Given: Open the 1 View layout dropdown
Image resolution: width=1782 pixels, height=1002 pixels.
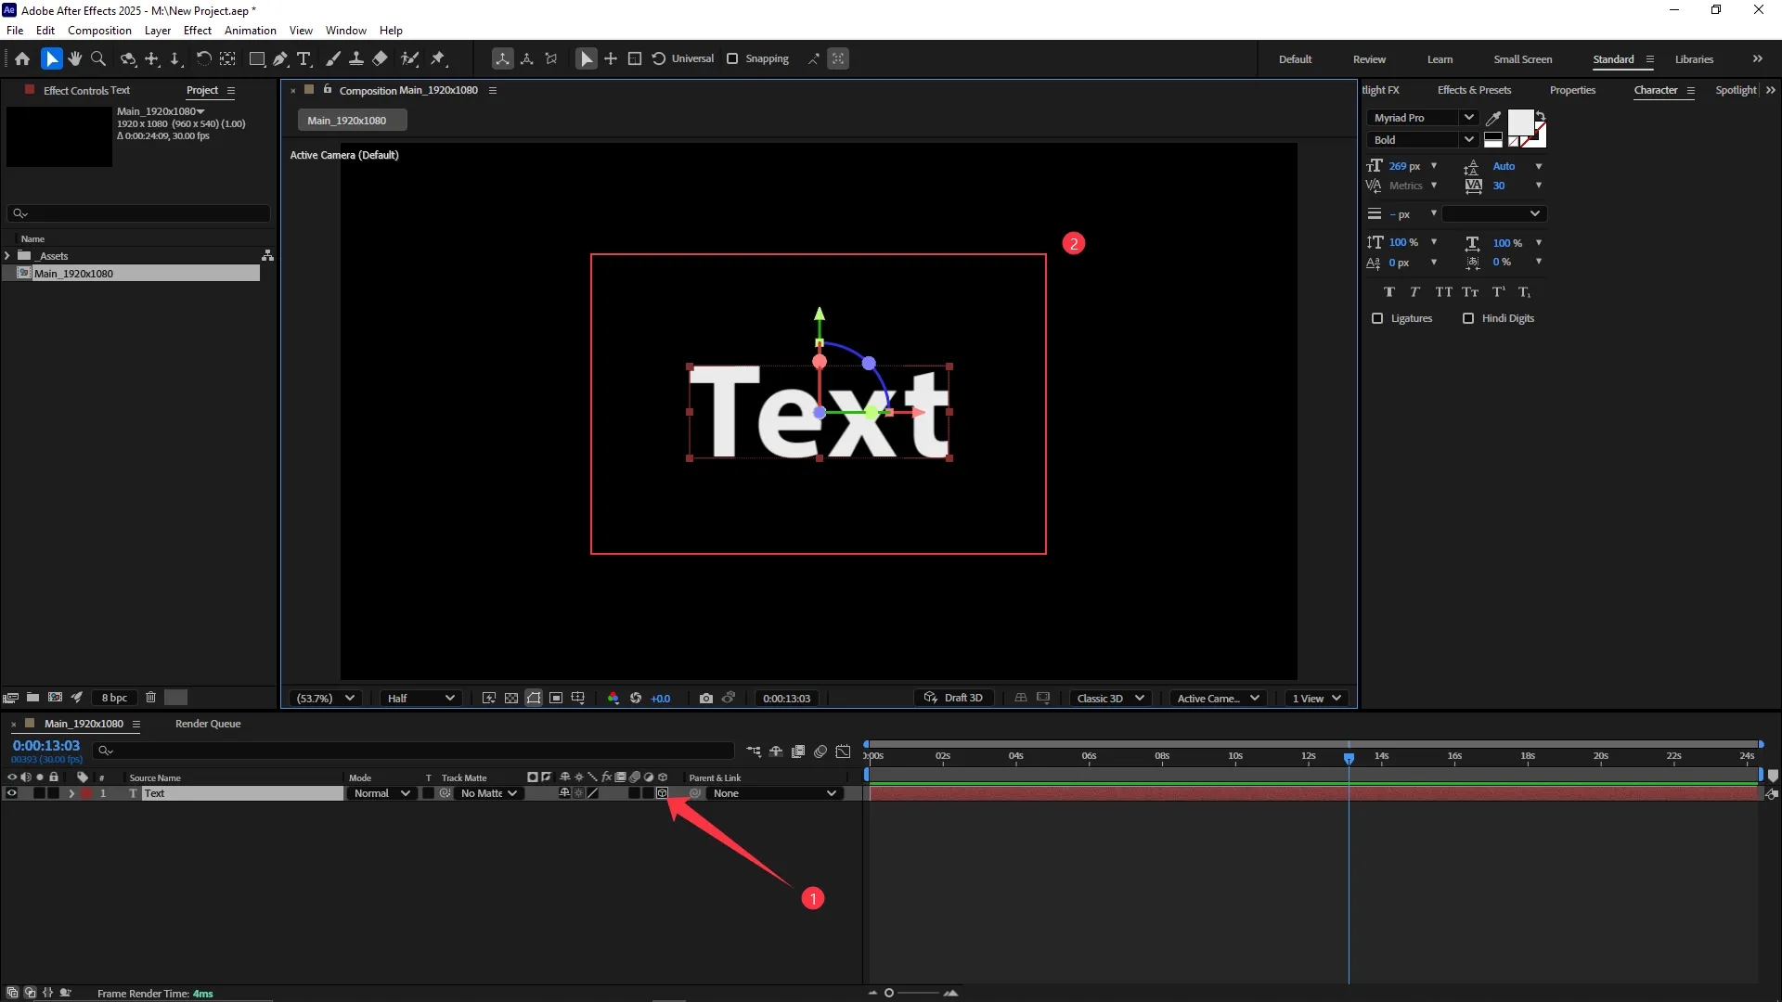Looking at the screenshot, I should 1317,699.
